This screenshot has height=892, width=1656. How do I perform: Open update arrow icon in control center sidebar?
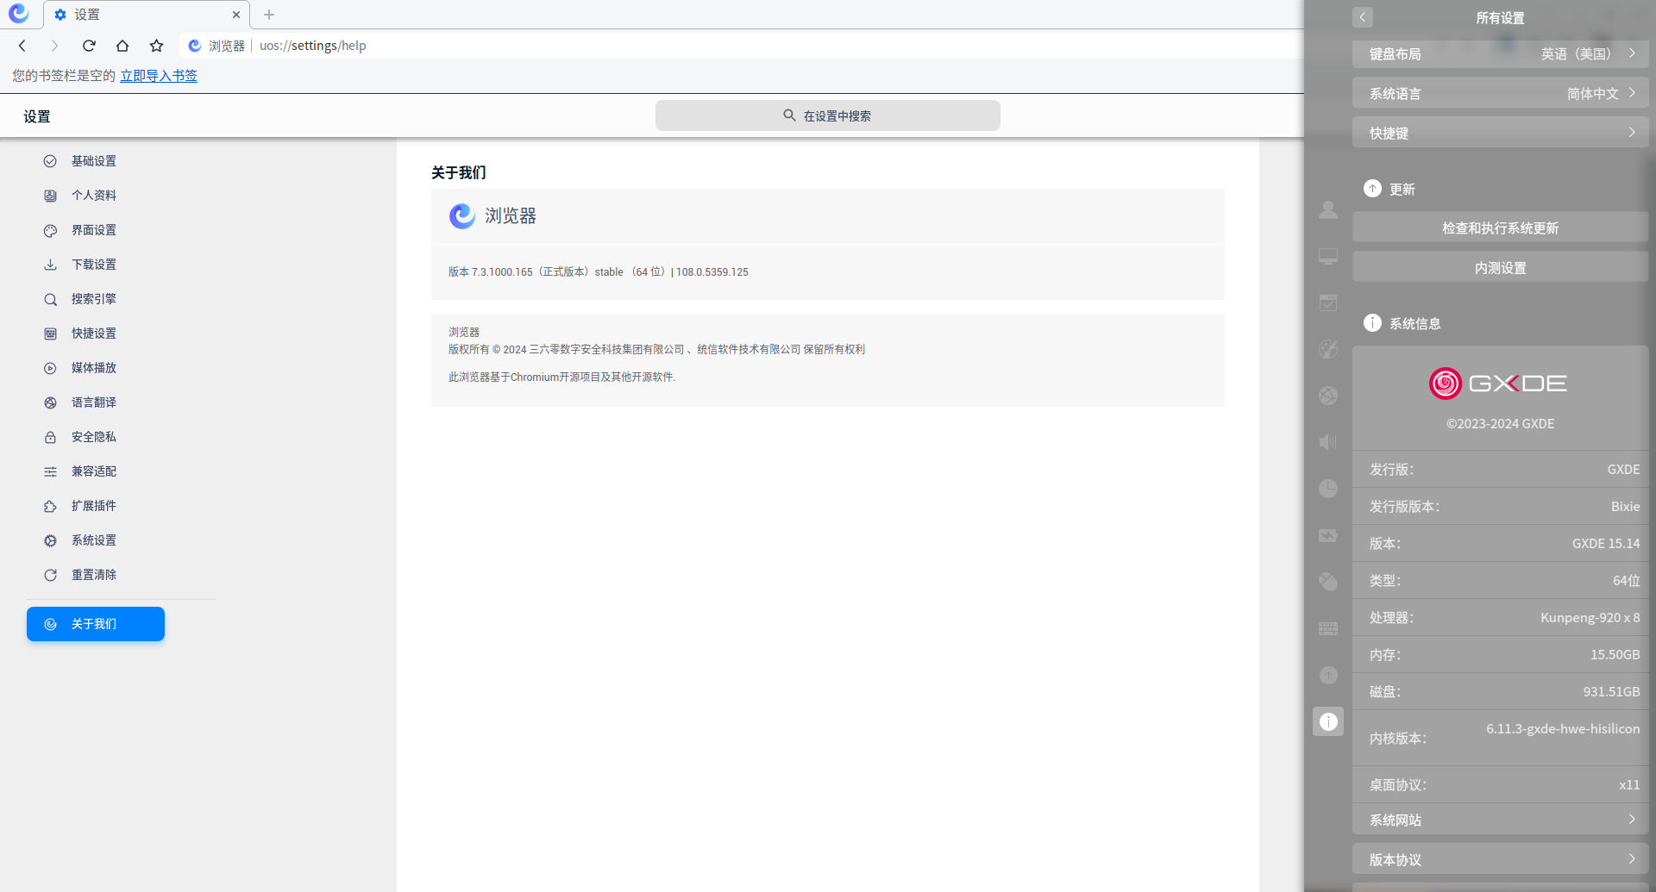(1328, 675)
